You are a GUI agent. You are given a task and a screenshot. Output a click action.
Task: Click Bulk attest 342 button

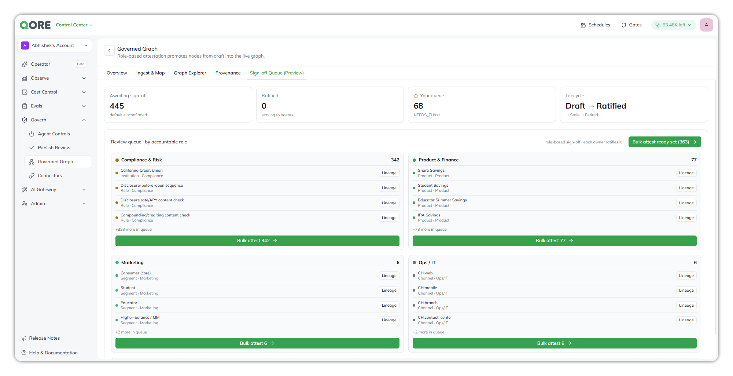click(x=257, y=241)
